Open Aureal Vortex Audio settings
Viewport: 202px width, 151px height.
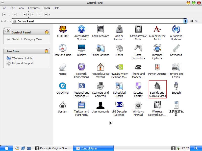pyautogui.click(x=157, y=33)
